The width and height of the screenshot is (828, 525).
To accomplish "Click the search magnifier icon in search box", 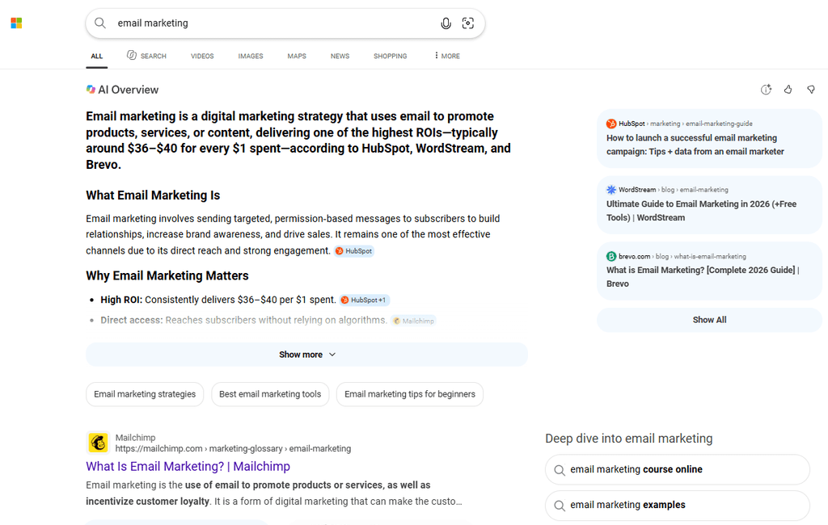I will 99,23.
